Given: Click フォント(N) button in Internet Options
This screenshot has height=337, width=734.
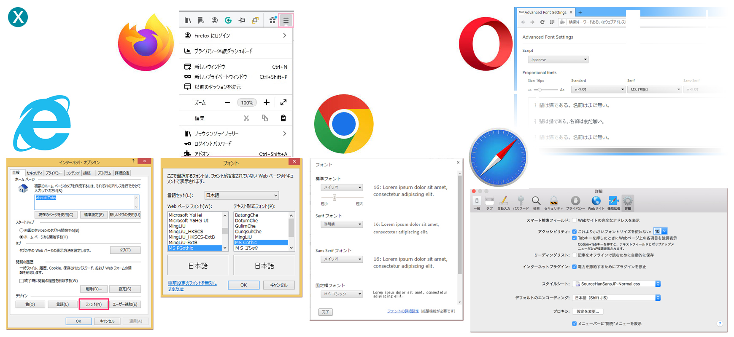Looking at the screenshot, I should coord(94,304).
